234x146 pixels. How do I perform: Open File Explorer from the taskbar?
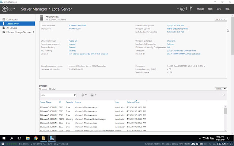click(28, 138)
